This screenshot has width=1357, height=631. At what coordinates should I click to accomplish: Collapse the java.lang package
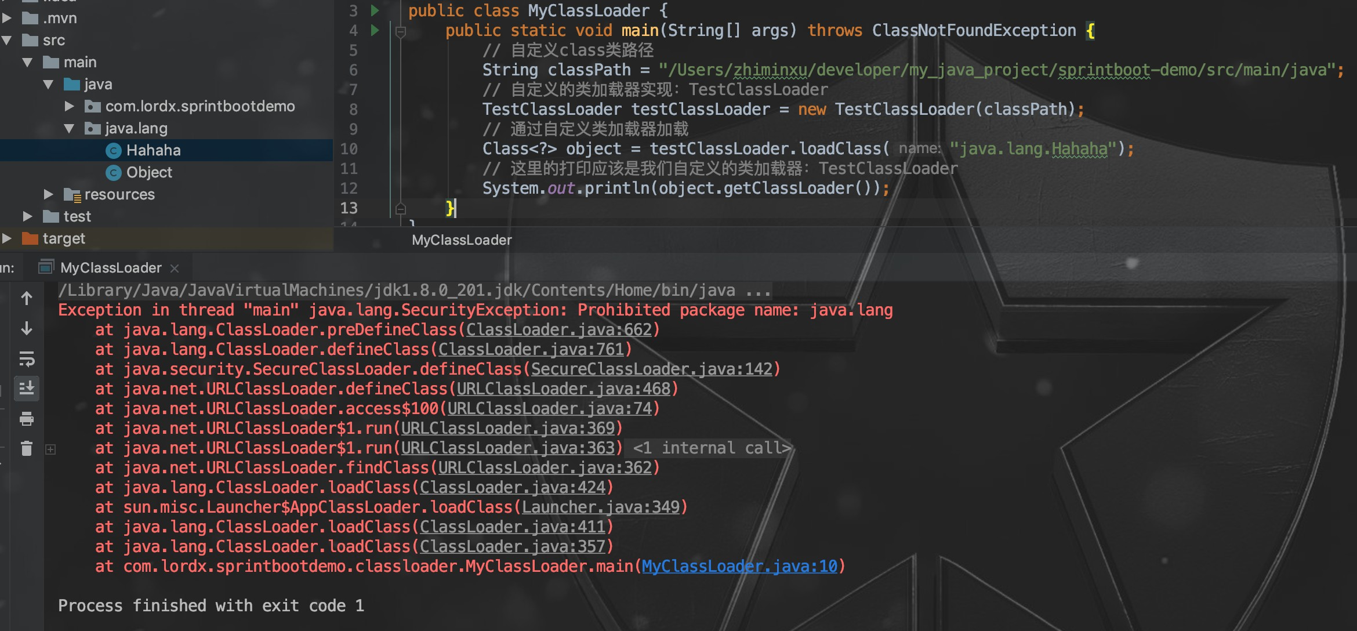point(70,128)
